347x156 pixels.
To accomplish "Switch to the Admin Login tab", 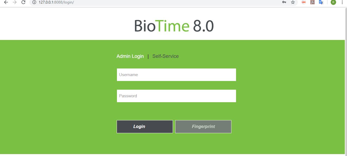I will point(130,56).
